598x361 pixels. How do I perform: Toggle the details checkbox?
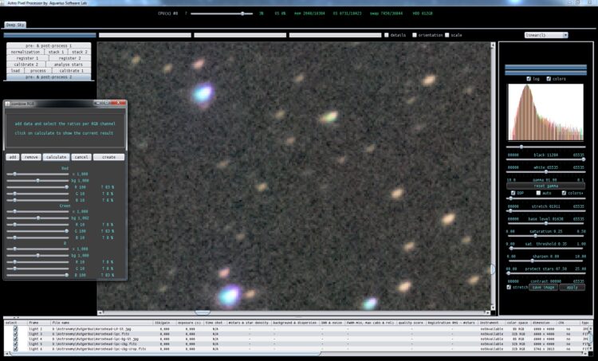387,35
